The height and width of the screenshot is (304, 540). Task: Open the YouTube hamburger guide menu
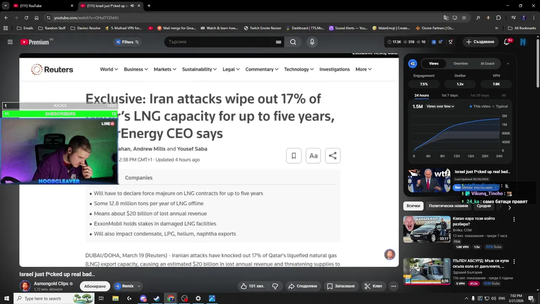pyautogui.click(x=10, y=42)
